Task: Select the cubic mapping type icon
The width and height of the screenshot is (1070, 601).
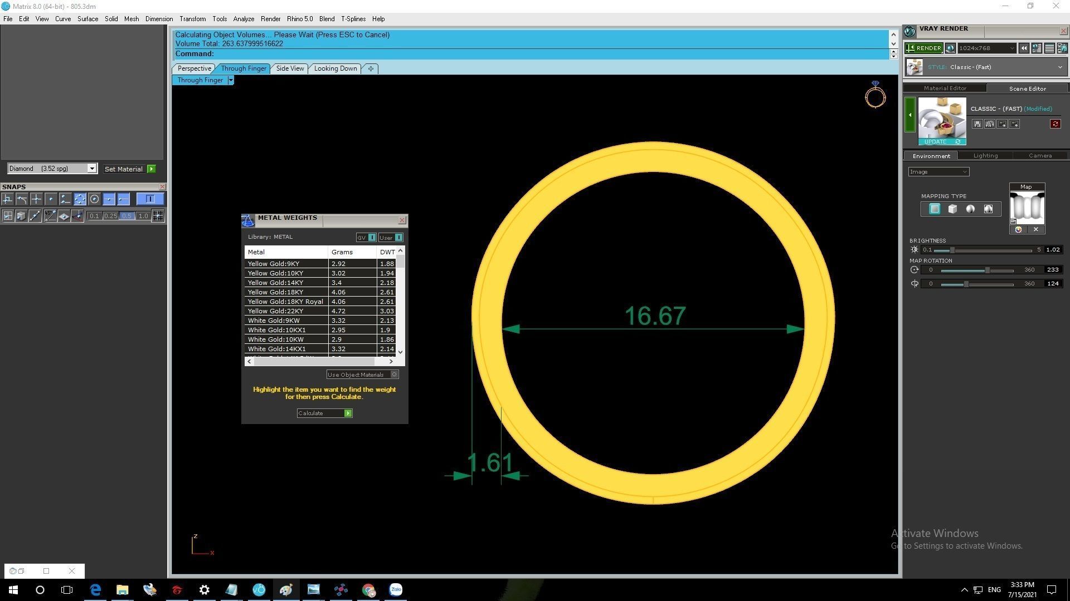Action: (952, 209)
